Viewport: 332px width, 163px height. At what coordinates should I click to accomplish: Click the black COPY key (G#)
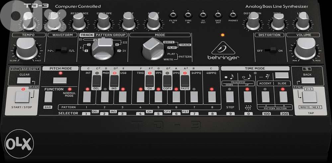click(x=167, y=81)
